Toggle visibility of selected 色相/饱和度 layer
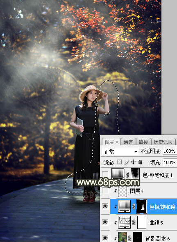 point(105,206)
